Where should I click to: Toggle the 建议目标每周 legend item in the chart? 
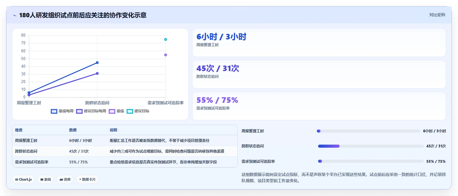coord(91,111)
